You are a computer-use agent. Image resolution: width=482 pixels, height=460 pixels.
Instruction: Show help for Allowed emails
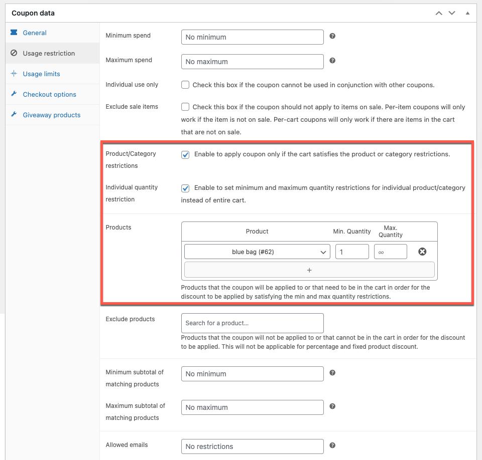pyautogui.click(x=332, y=445)
